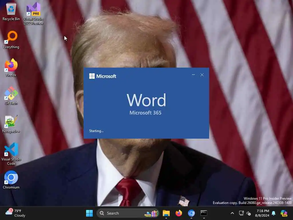This screenshot has width=293, height=220.
Task: Click the Firefox desktop shortcut
Action: coord(11,68)
